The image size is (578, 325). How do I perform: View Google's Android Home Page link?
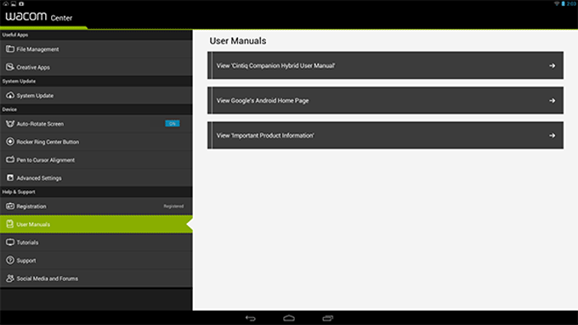click(x=385, y=100)
